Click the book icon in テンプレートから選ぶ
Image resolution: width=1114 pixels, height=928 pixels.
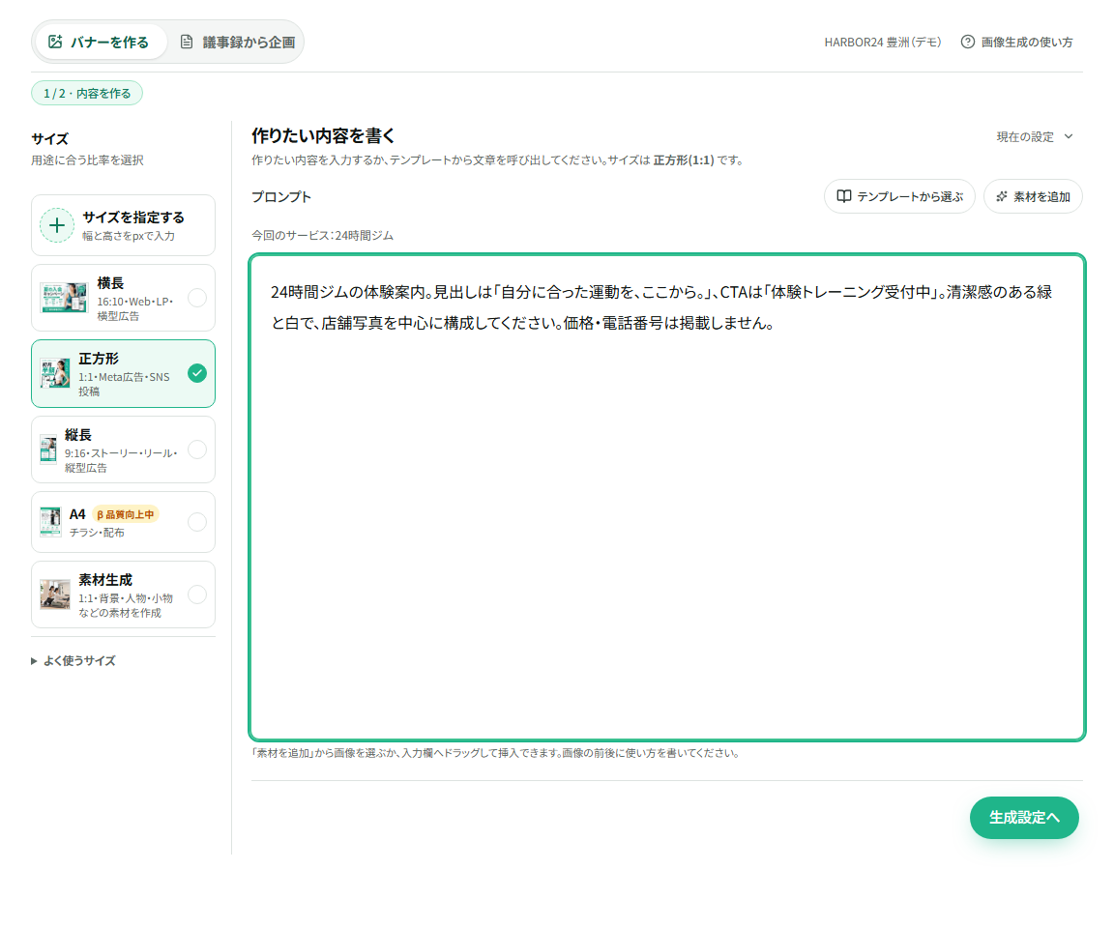point(843,196)
